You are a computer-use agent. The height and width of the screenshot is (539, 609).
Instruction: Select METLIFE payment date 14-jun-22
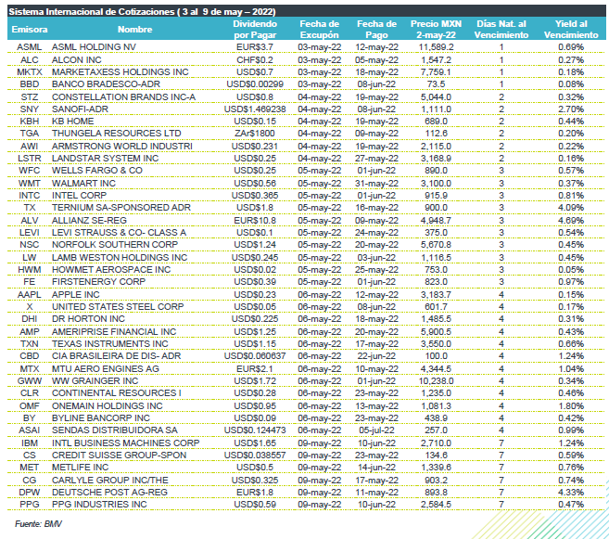click(376, 468)
